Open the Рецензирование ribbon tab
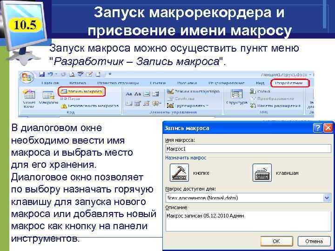The width and height of the screenshot is (335, 251). [227, 83]
